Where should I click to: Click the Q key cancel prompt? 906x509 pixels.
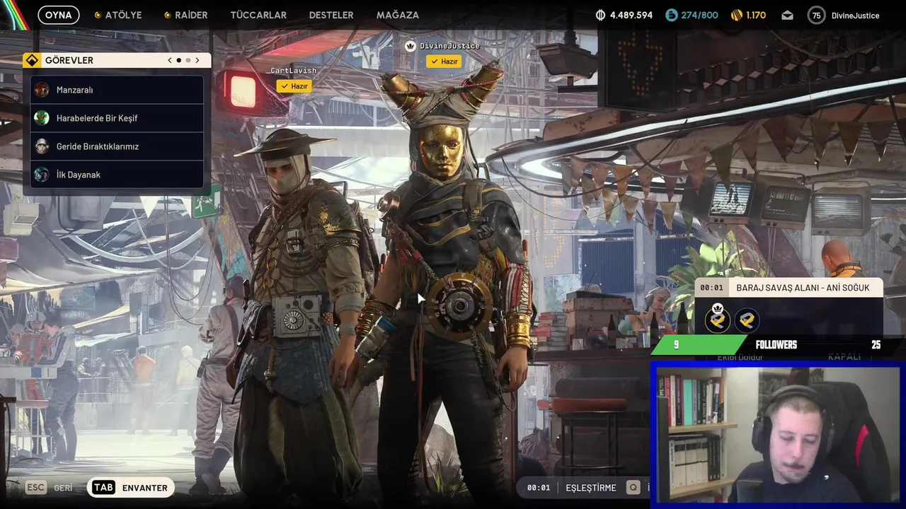(x=633, y=488)
